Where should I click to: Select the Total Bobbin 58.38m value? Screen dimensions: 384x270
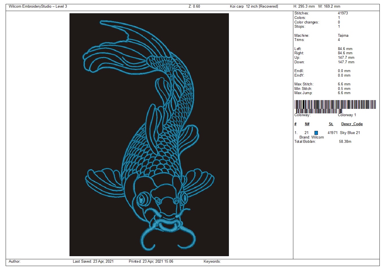[x=345, y=142]
